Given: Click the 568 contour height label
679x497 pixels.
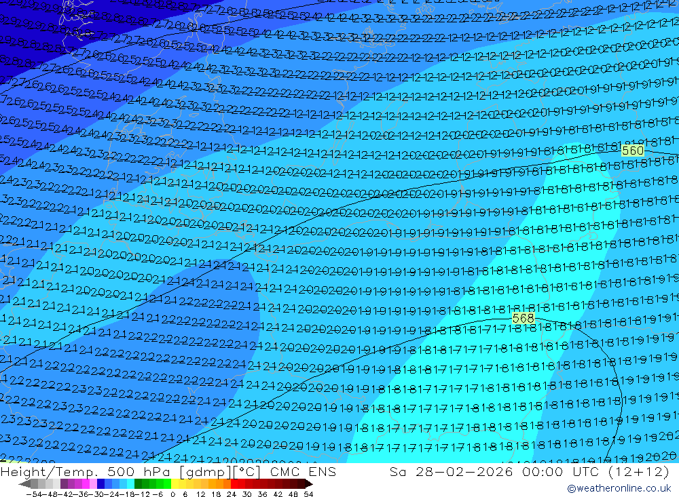Looking at the screenshot, I should point(523,319).
